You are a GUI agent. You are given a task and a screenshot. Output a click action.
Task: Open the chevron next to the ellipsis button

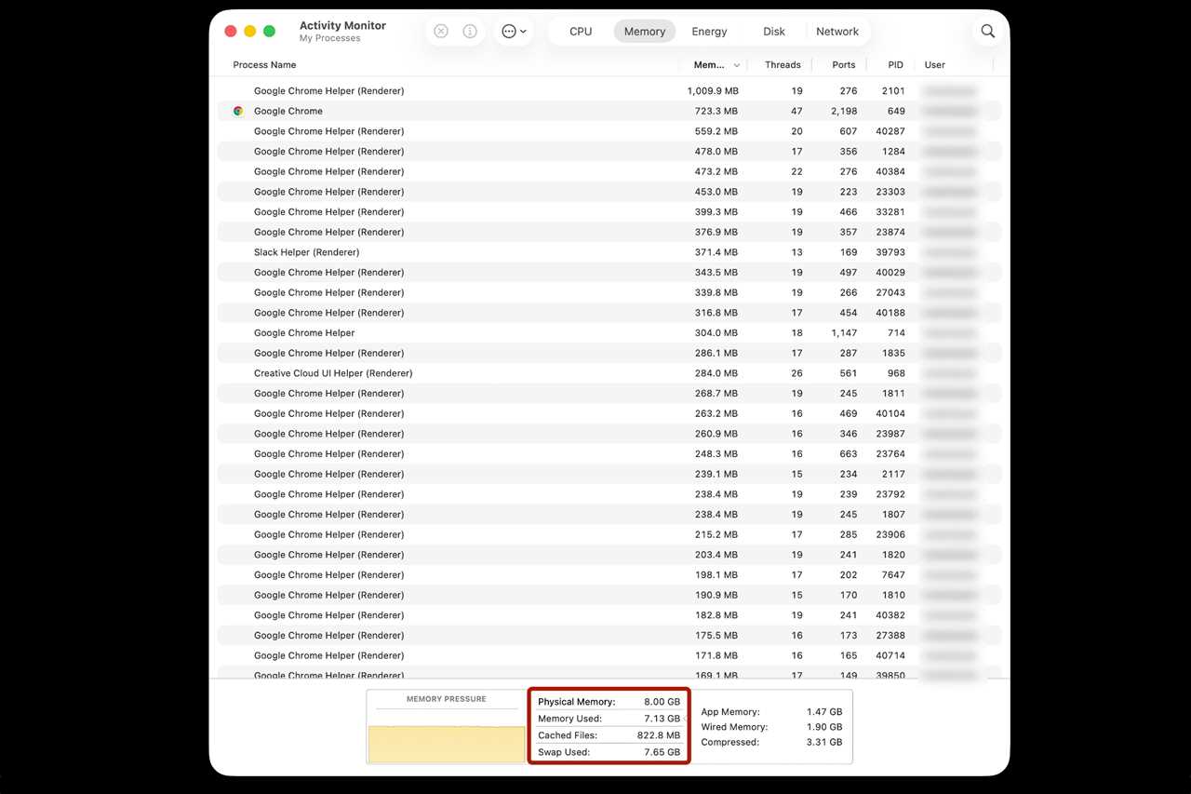[525, 31]
